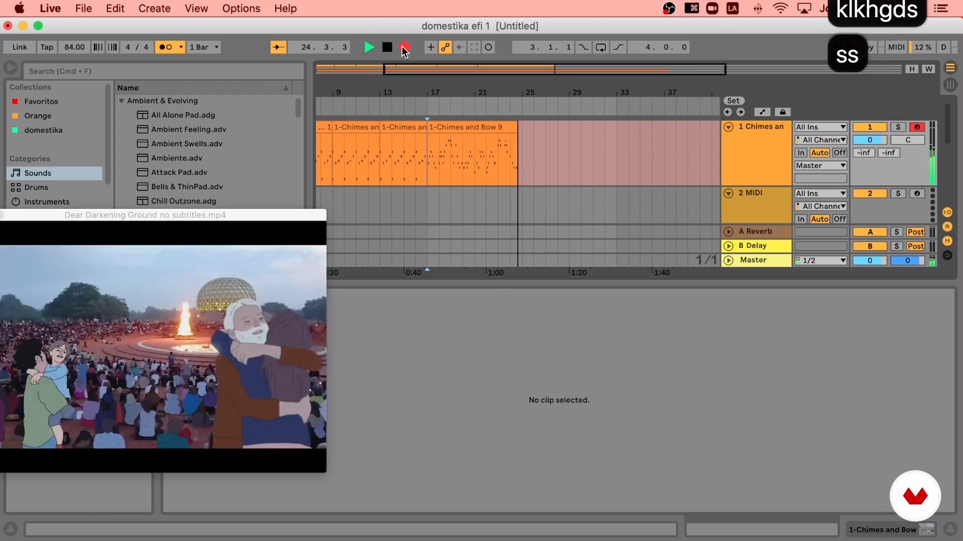The image size is (963, 541).
Task: Click the Link button
Action: [20, 47]
